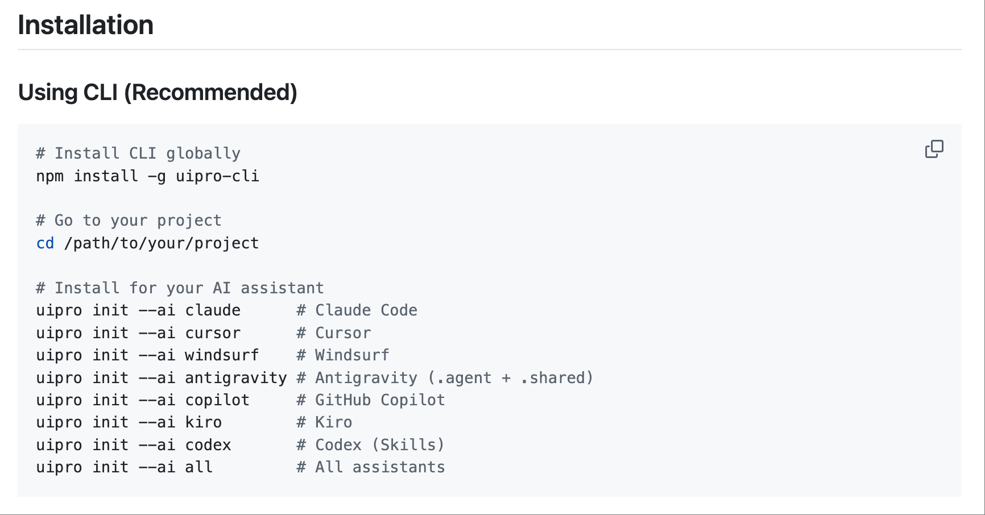Click the 'uipro init --ai windsurf' command
The image size is (985, 515).
click(147, 355)
